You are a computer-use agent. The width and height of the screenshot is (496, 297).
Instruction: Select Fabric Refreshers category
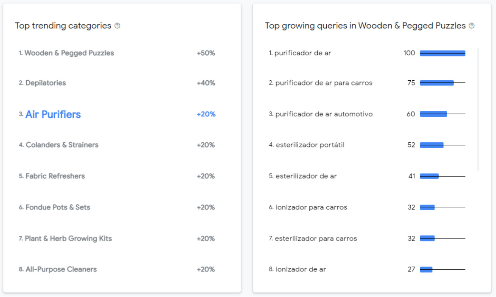coord(55,176)
